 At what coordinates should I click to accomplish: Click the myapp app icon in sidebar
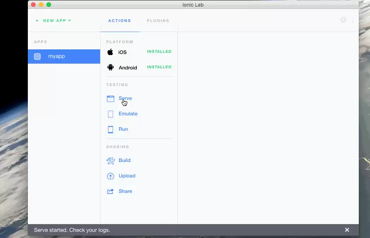pyautogui.click(x=37, y=56)
